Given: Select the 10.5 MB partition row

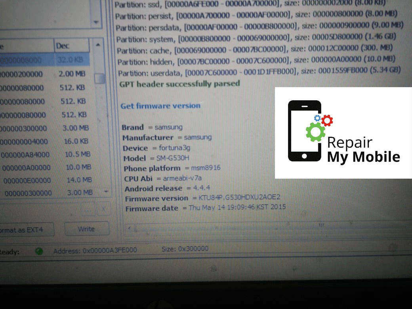Looking at the screenshot, I should tap(48, 154).
